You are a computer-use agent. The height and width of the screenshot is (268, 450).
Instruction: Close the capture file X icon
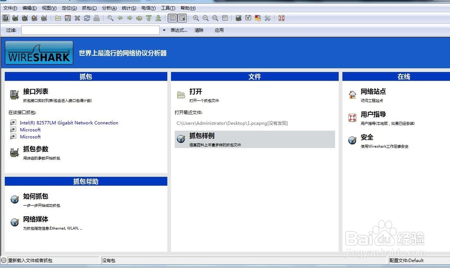77,18
